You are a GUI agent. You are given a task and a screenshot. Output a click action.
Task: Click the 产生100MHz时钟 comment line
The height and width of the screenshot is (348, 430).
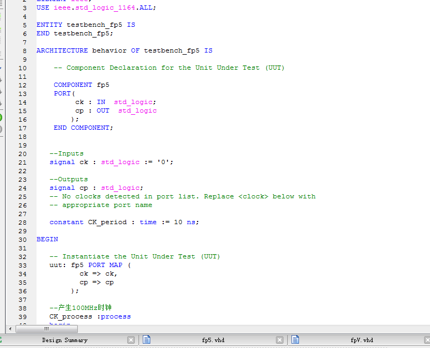tap(81, 308)
